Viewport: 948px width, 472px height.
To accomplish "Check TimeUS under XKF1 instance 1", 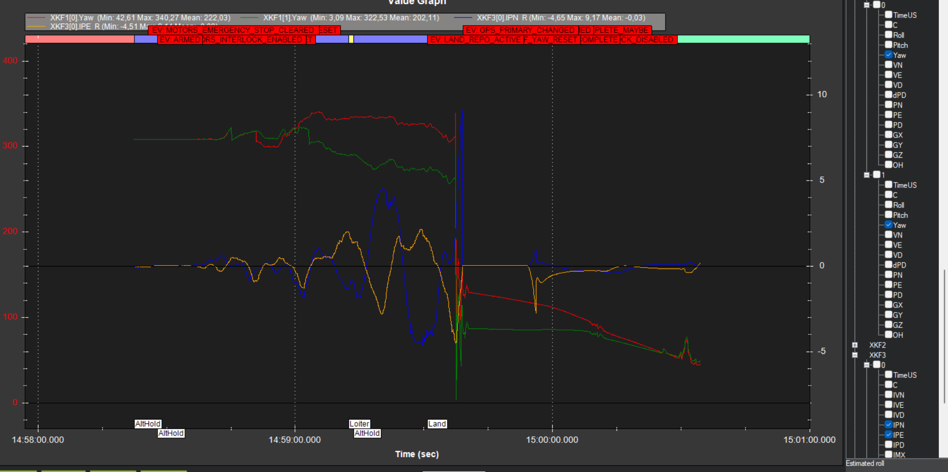I will click(x=888, y=185).
